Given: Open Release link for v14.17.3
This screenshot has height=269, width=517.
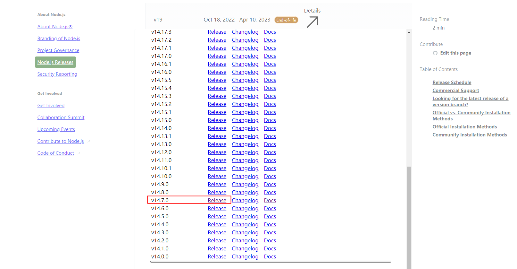Looking at the screenshot, I should [x=217, y=32].
